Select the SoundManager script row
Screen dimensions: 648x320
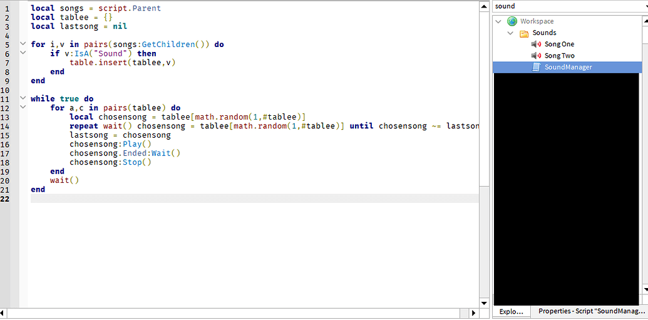click(x=567, y=67)
